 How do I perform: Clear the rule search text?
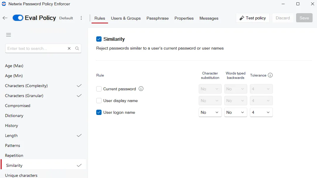[x=69, y=48]
